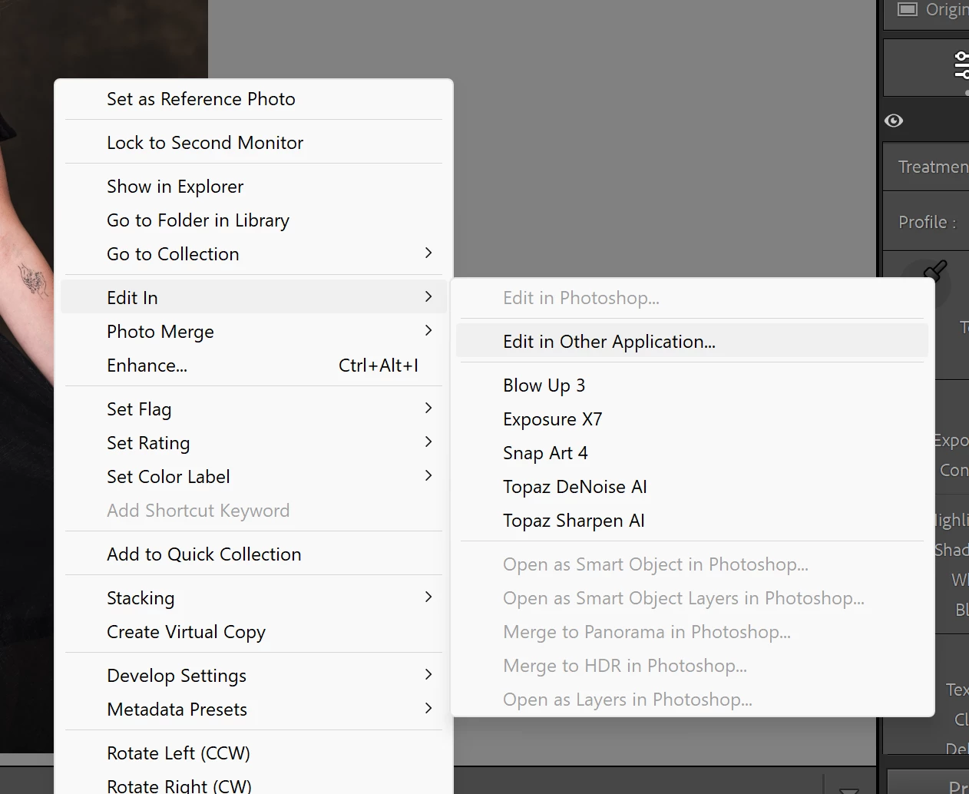Choose Lock to Second Monitor
The image size is (969, 794).
pyautogui.click(x=253, y=143)
